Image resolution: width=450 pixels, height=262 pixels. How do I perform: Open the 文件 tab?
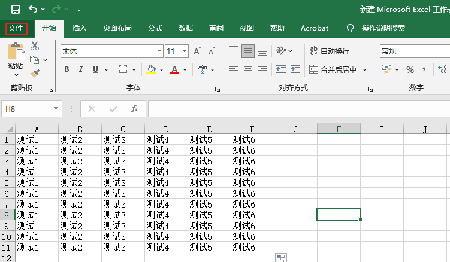coord(16,28)
